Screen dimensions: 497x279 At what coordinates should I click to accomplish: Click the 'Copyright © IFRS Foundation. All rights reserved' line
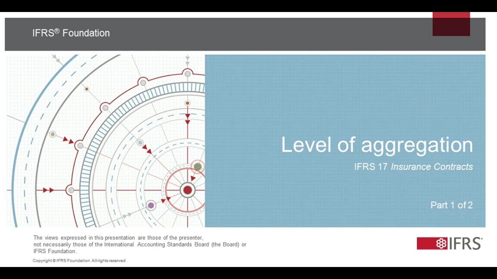point(79,261)
